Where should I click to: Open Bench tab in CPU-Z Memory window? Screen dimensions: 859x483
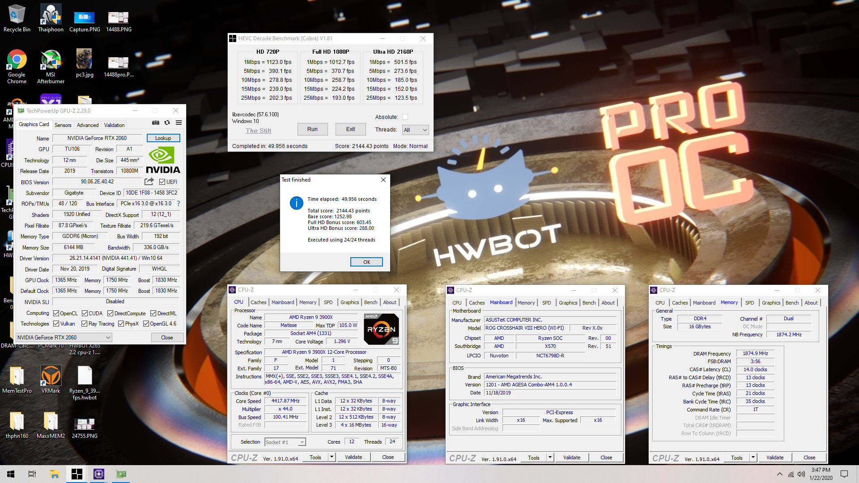point(792,303)
